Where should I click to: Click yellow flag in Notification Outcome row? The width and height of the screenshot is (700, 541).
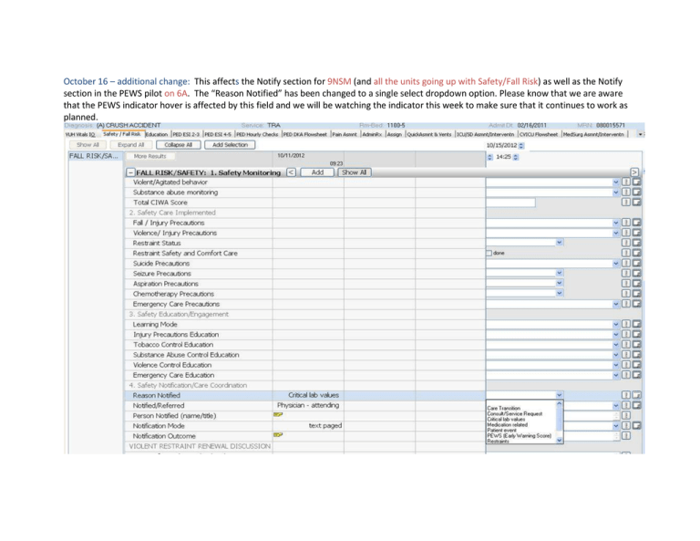[278, 434]
